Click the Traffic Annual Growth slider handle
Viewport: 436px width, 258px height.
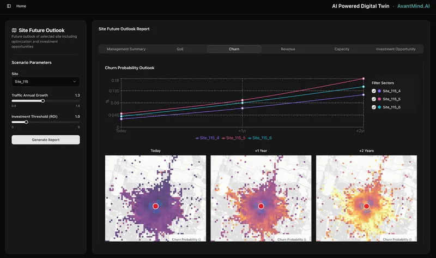point(43,100)
